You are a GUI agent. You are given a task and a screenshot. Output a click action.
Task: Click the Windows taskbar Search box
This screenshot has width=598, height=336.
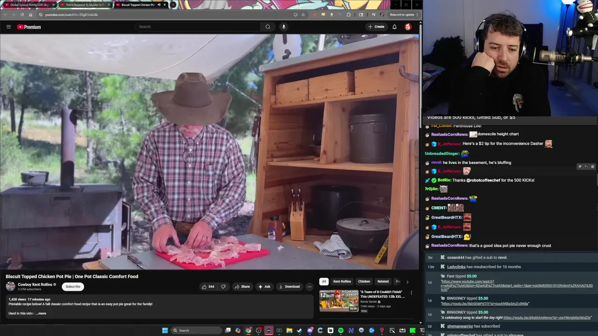click(196, 330)
